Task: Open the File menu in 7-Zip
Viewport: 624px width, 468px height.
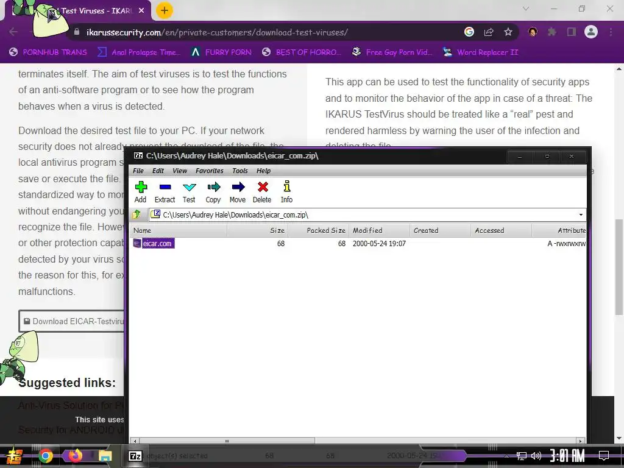Action: [x=138, y=171]
